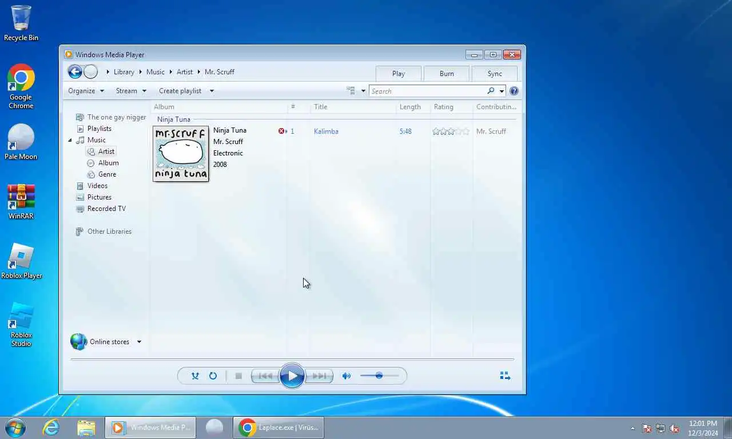Open the View options dropdown arrow
The width and height of the screenshot is (732, 439).
[x=363, y=91]
